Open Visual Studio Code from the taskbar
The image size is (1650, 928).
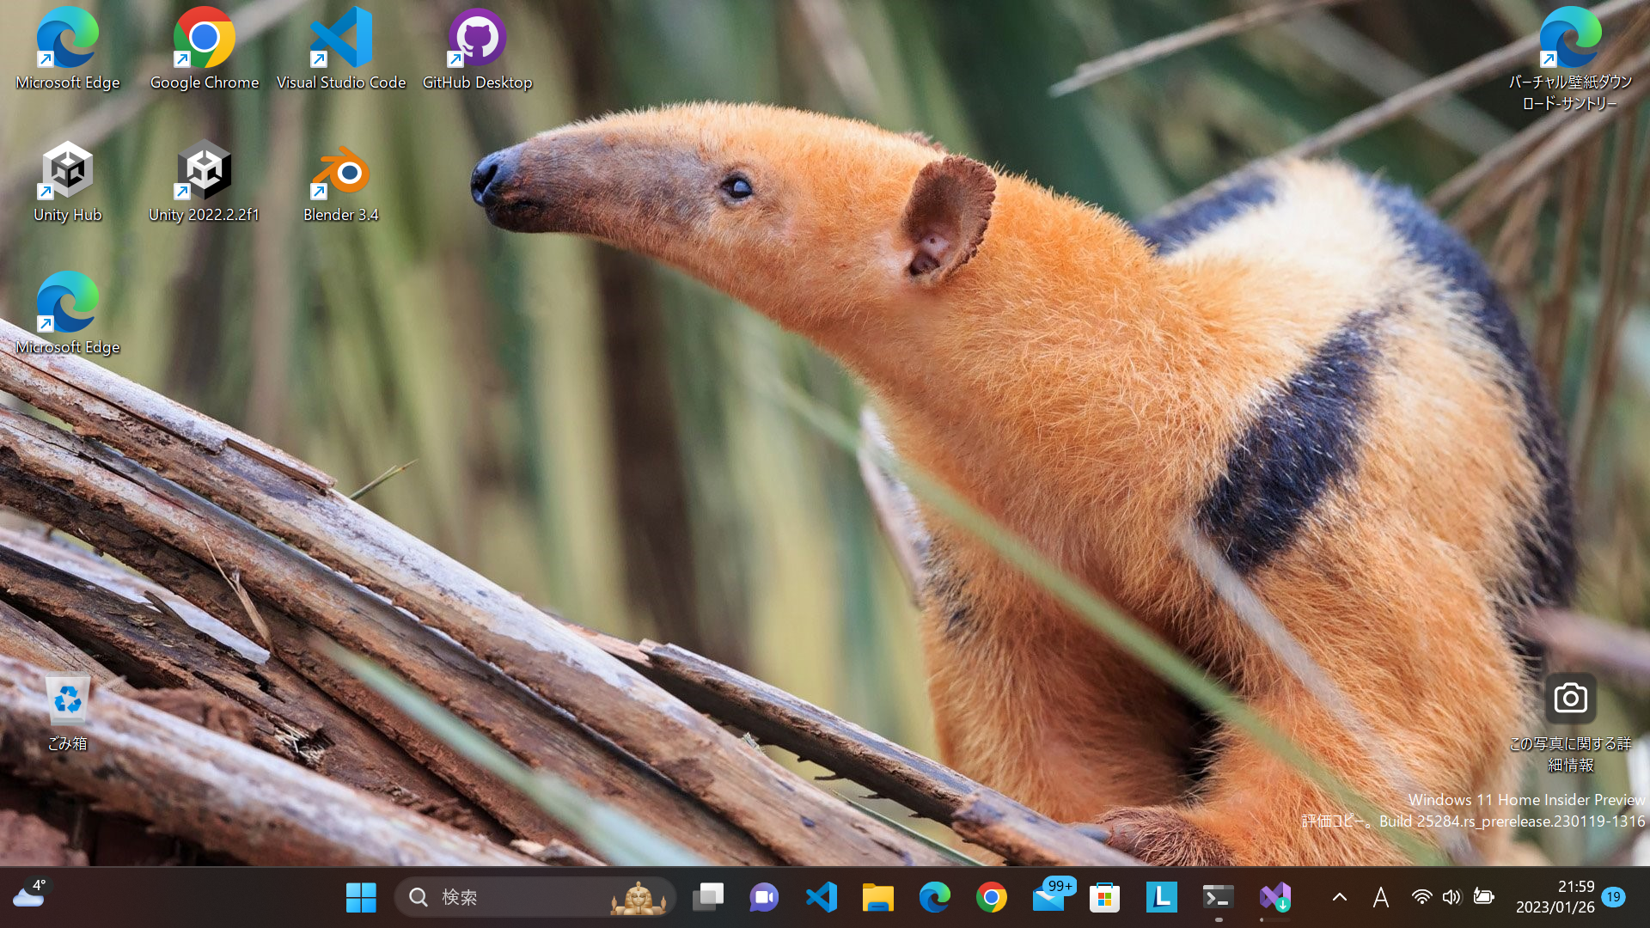point(821,897)
